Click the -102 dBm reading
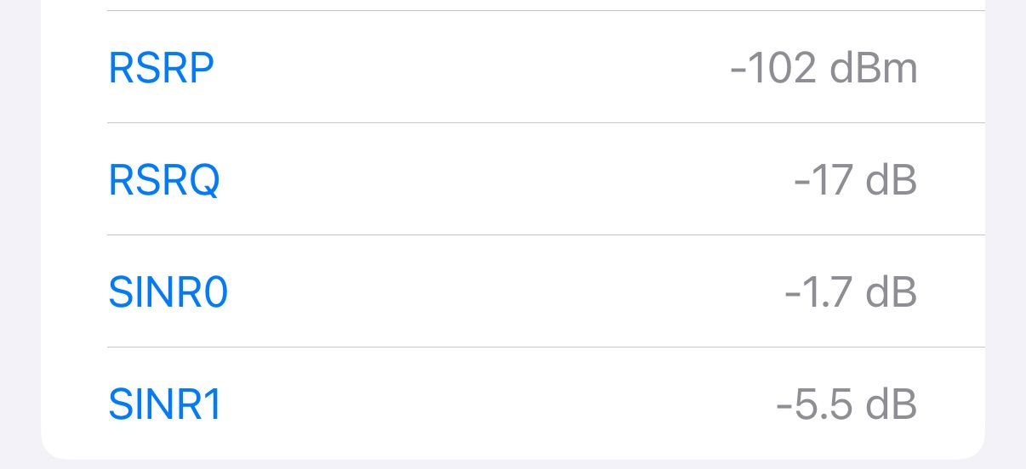Viewport: 1026px width, 469px height. point(824,68)
